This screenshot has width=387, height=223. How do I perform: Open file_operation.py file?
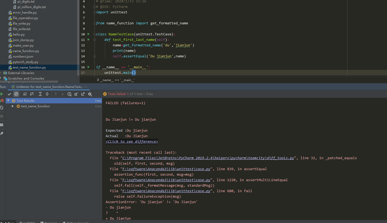click(x=25, y=18)
